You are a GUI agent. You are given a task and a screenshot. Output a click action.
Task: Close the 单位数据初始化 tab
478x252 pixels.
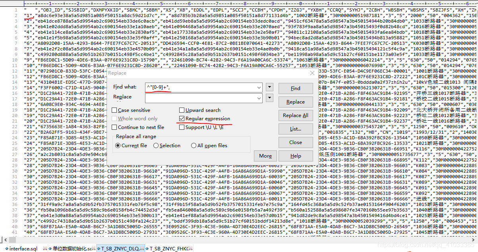(93, 248)
